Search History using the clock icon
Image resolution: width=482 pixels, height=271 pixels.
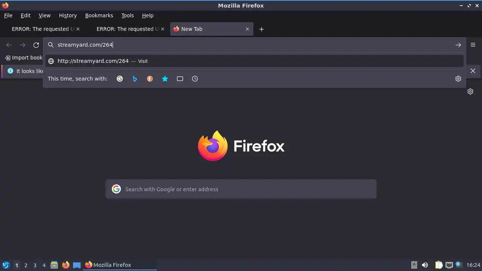point(195,79)
